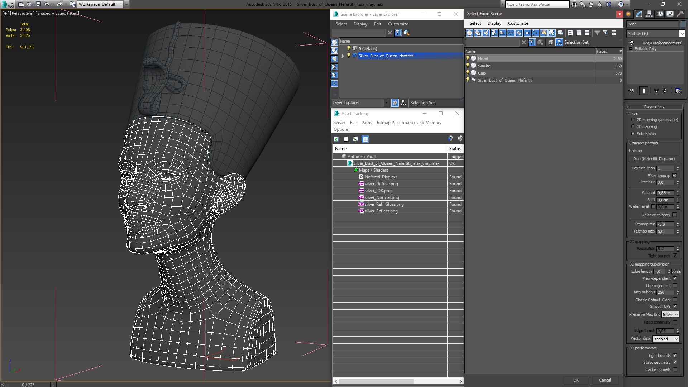
Task: Click Select Invert icon in Select From Scene
Action: pos(587,33)
